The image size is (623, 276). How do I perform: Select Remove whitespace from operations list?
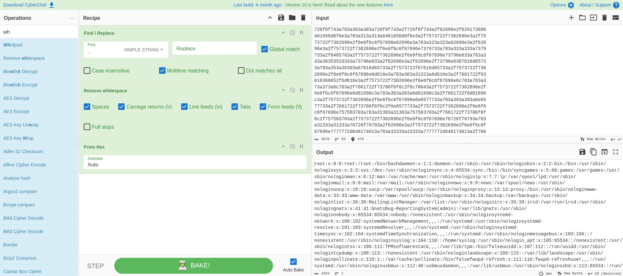(x=24, y=58)
